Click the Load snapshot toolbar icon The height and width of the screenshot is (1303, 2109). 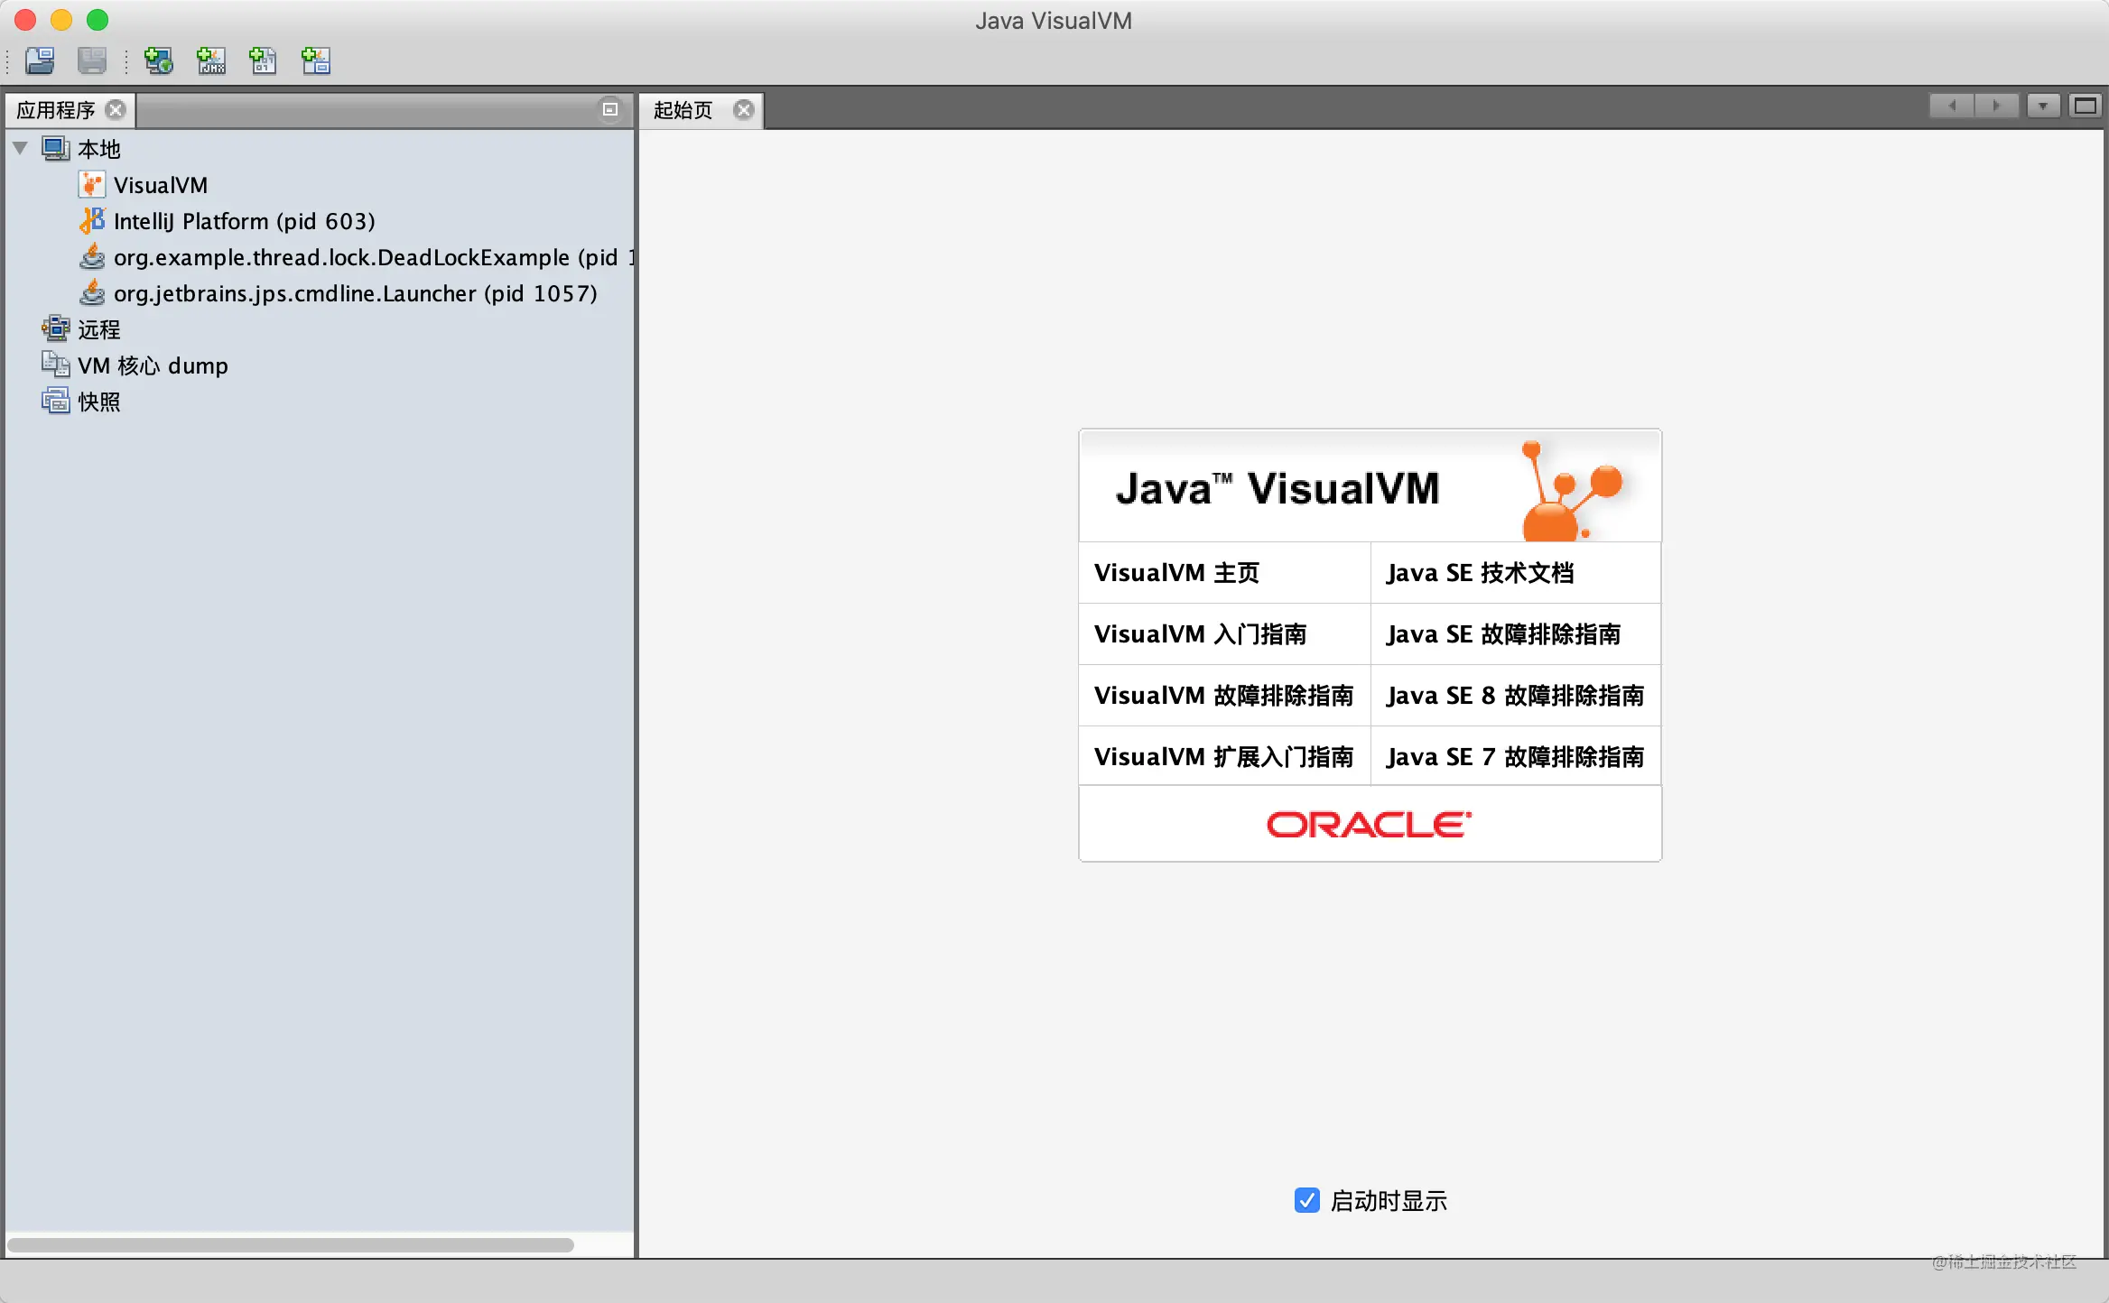click(40, 60)
